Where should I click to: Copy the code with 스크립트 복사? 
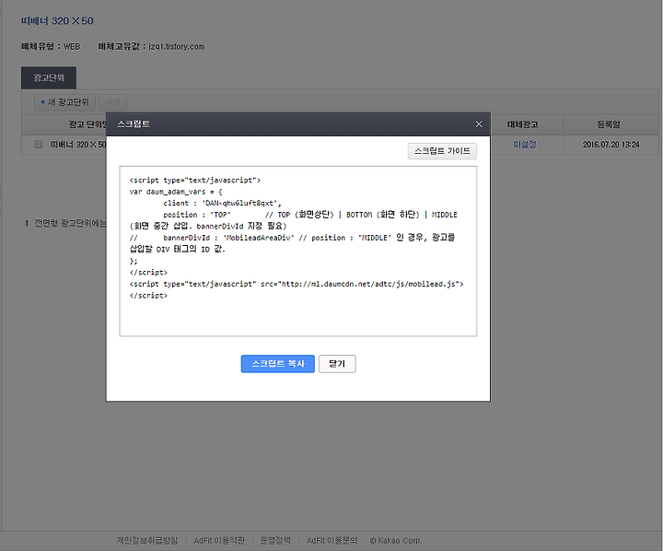click(278, 364)
